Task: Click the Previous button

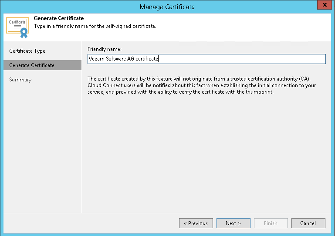Action: pyautogui.click(x=196, y=223)
